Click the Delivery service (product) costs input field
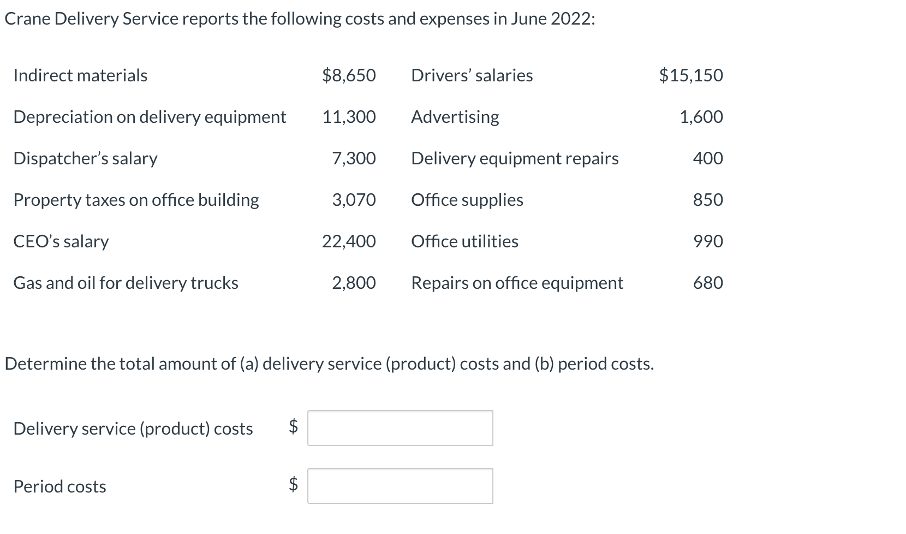 pos(400,429)
